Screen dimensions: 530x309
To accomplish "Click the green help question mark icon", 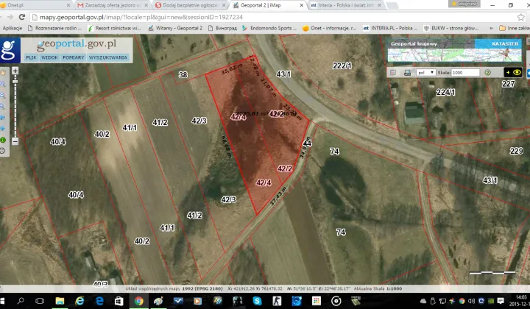I will tap(487, 72).
